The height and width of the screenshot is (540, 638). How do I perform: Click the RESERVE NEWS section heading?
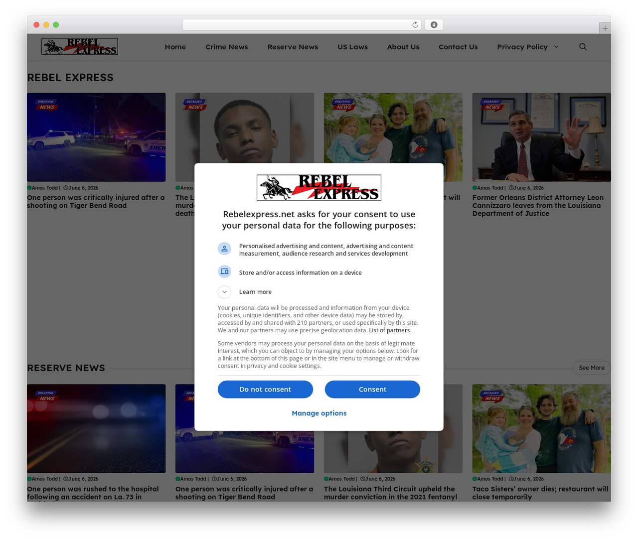click(66, 368)
